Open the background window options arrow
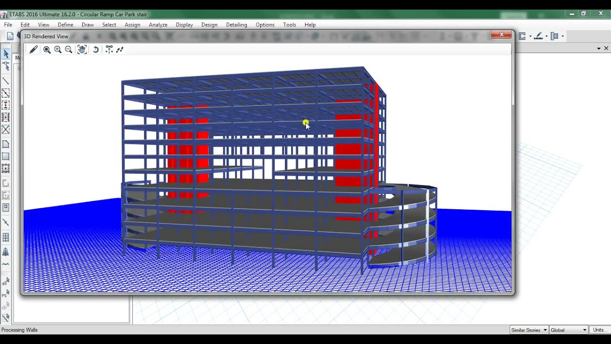This screenshot has height=344, width=611. pos(599,48)
